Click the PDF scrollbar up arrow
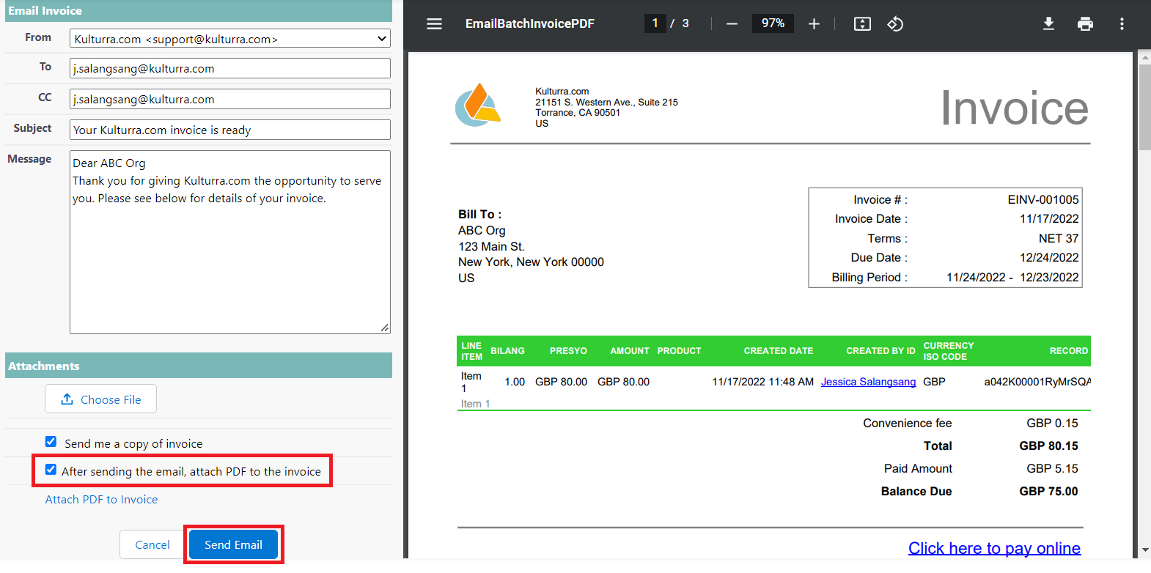This screenshot has height=573, width=1151. coord(1144,56)
